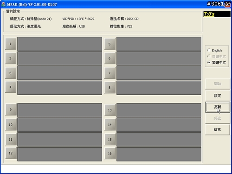Click port button 9

click(11, 110)
